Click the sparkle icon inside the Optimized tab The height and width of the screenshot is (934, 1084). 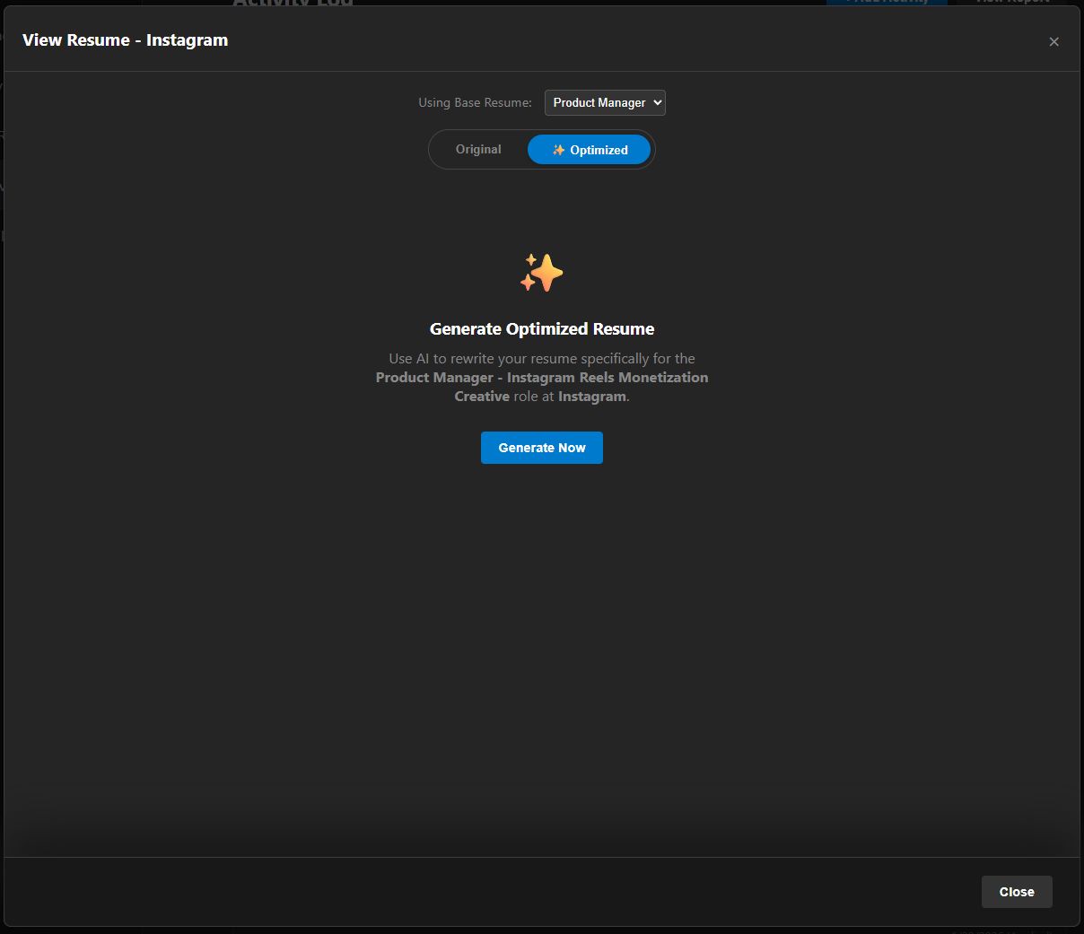[x=558, y=150]
